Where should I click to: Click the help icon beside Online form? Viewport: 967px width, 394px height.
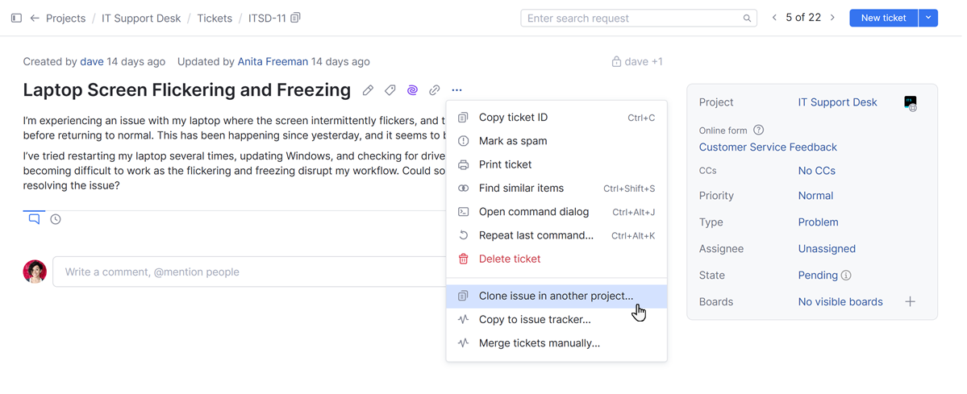point(758,130)
